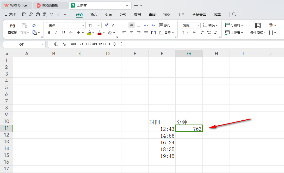The image size is (284, 173).
Task: Open the 公式 (Formulas) tab
Action: pos(123,15)
